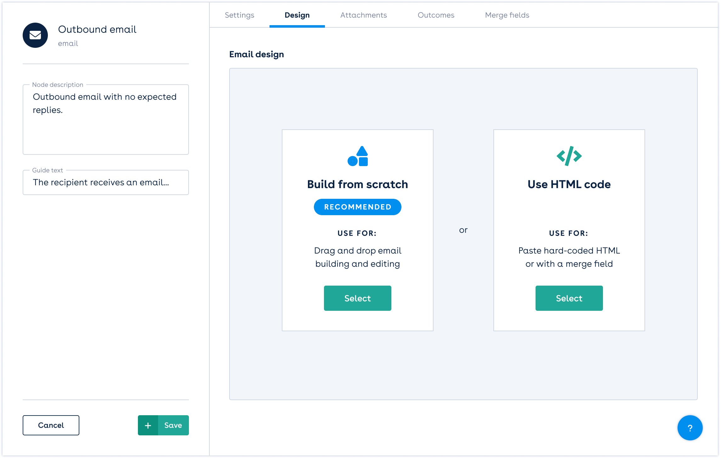Switch to the Settings tab

(x=240, y=15)
